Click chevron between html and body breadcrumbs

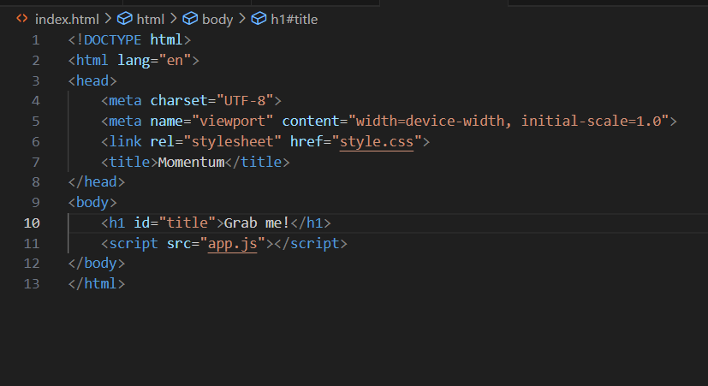(174, 19)
